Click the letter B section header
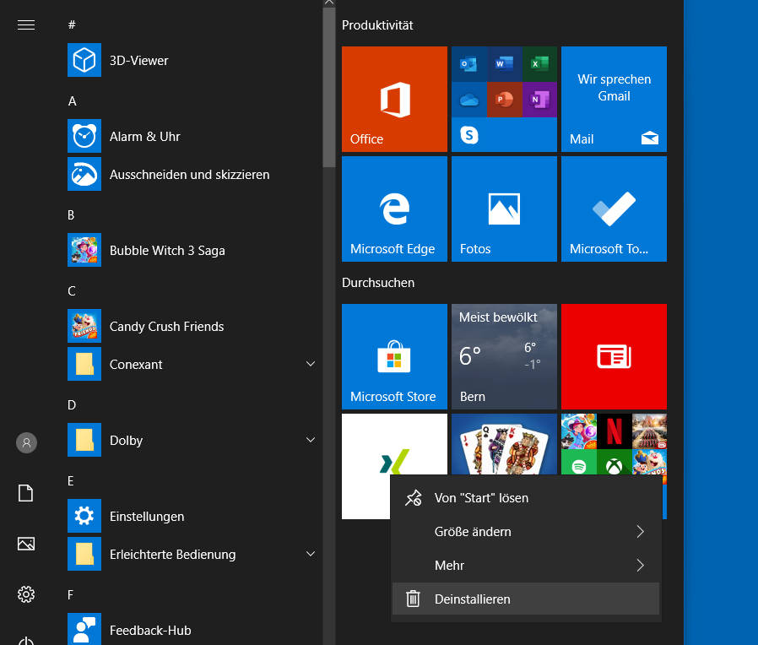Image resolution: width=758 pixels, height=645 pixels. [71, 214]
